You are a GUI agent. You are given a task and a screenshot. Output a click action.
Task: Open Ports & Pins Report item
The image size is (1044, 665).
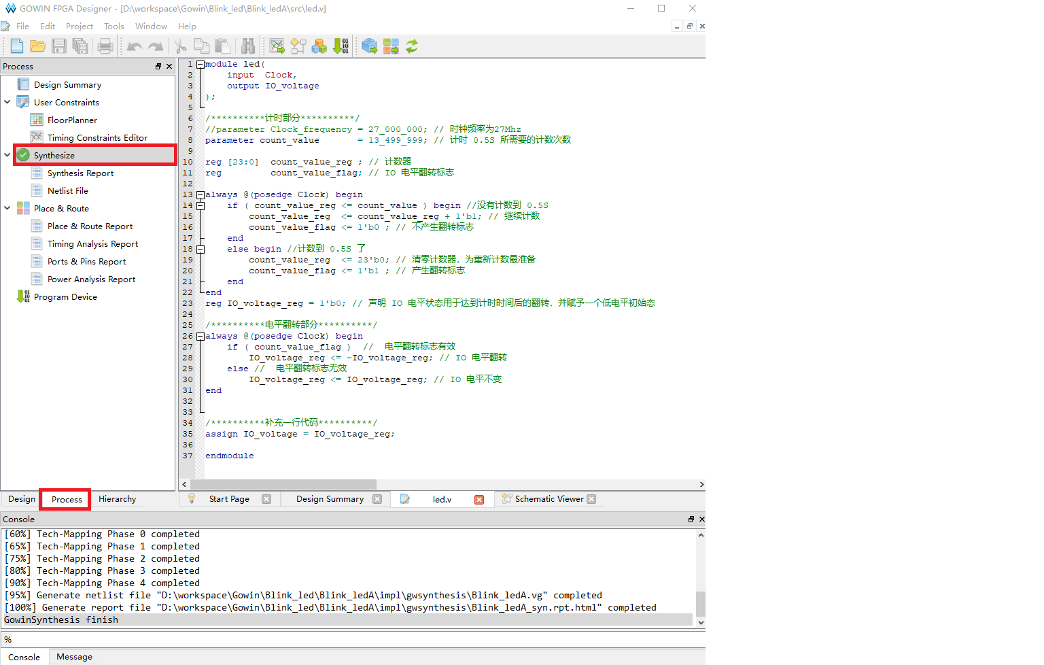(86, 261)
